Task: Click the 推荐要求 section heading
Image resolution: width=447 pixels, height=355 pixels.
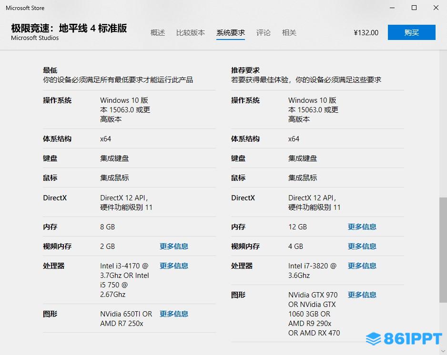Action: [245, 70]
